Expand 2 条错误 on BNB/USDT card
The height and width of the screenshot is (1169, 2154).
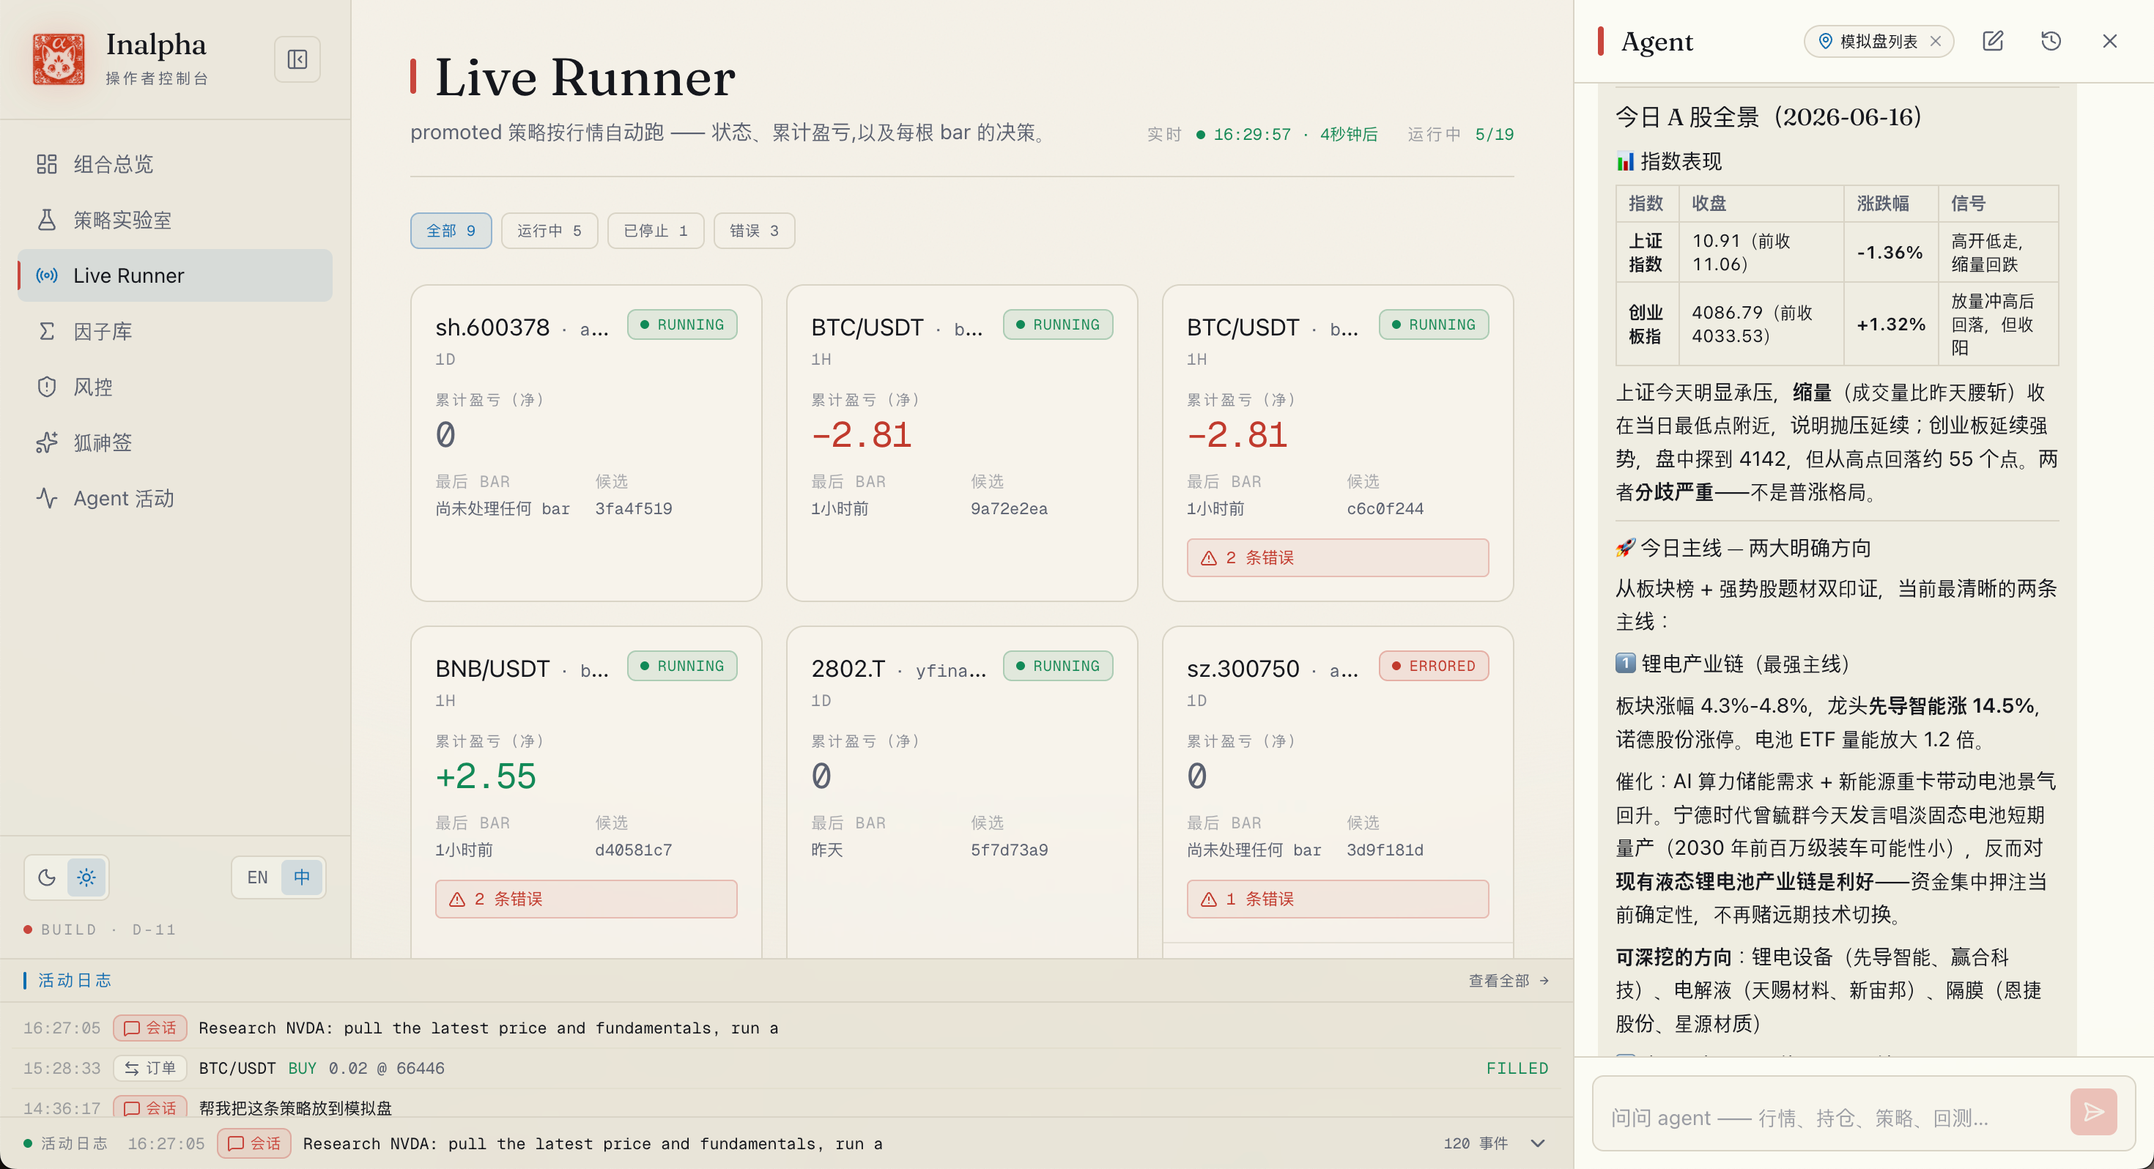586,899
